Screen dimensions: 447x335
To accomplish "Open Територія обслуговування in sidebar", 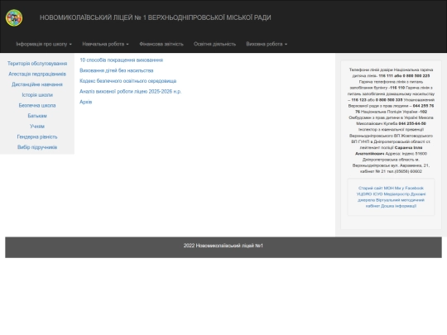I will click(37, 64).
